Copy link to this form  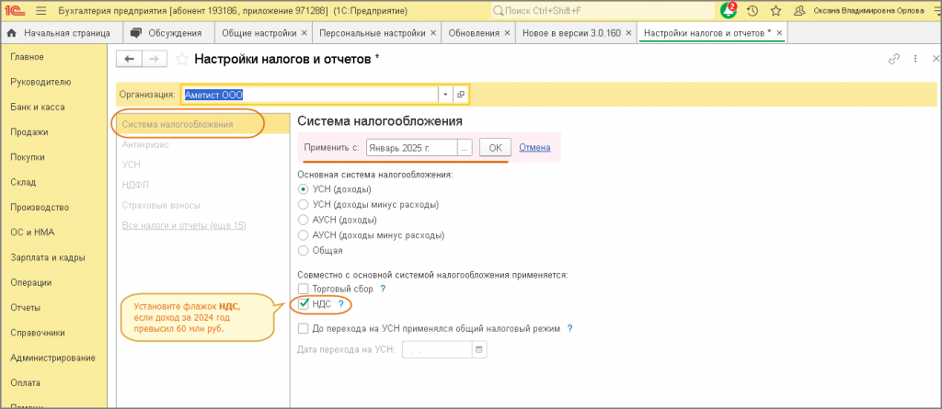point(894,59)
